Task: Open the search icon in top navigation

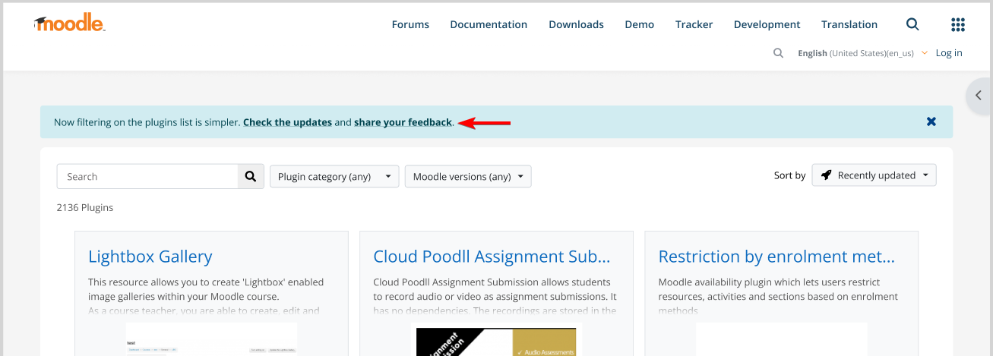Action: pyautogui.click(x=912, y=24)
